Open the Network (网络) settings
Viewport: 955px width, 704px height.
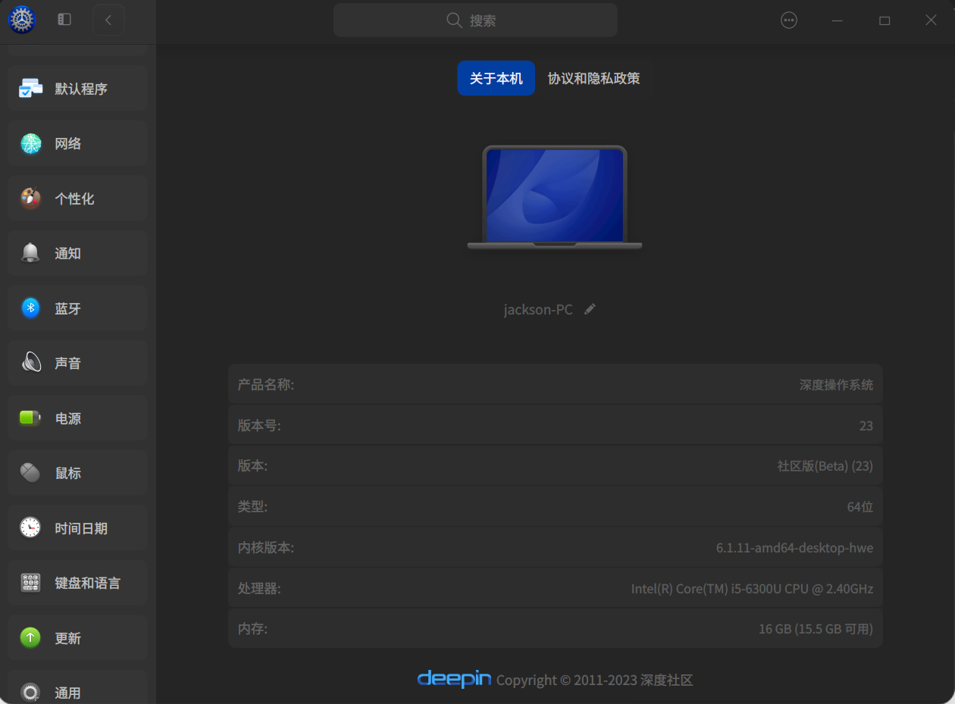[x=77, y=143]
